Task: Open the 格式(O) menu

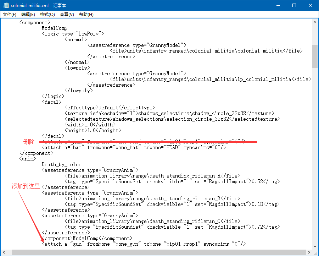Action: 47,15
